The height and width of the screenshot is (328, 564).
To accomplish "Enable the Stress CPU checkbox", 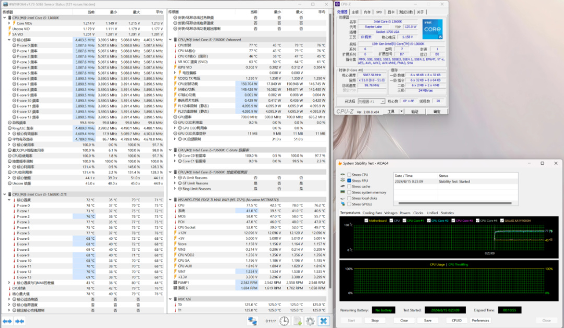I will [349, 175].
